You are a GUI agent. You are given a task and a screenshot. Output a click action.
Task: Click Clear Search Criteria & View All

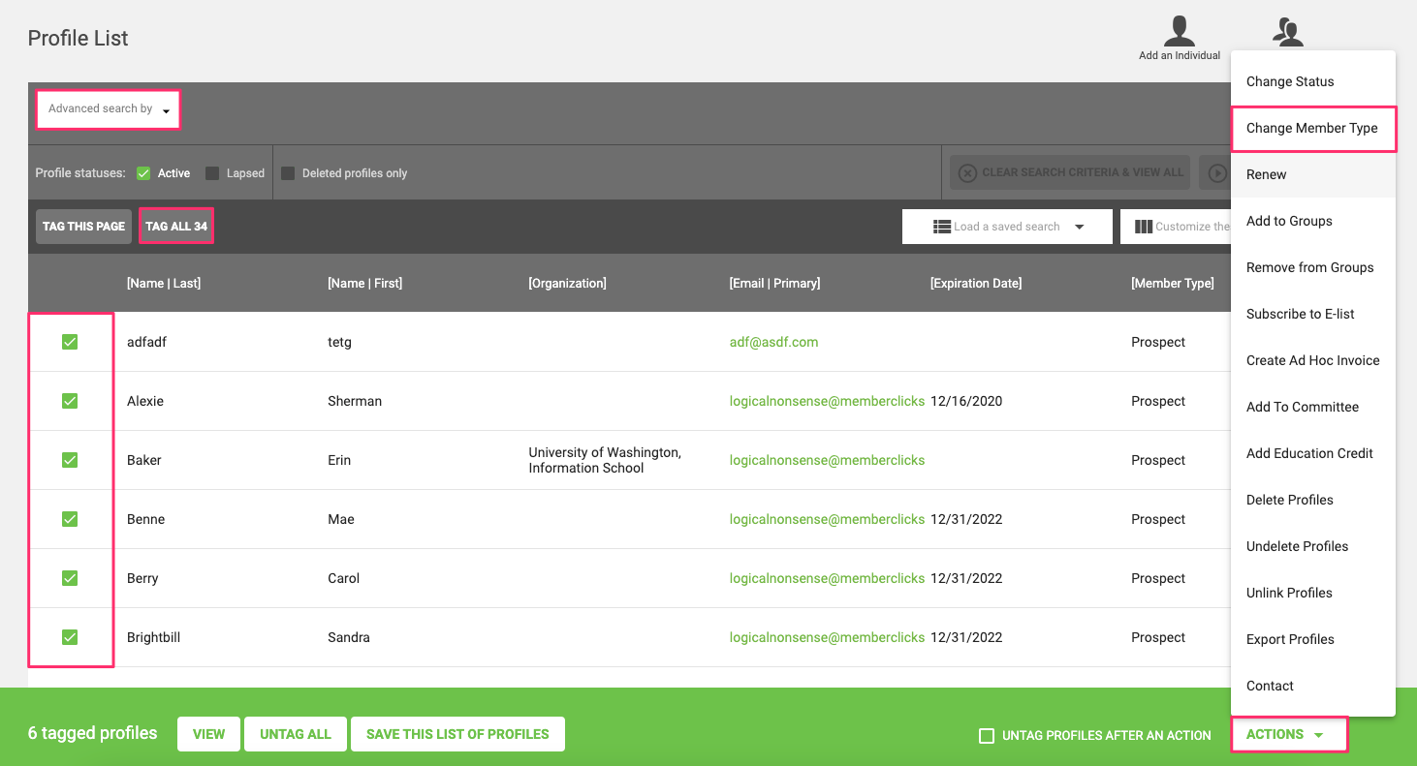click(x=1071, y=173)
